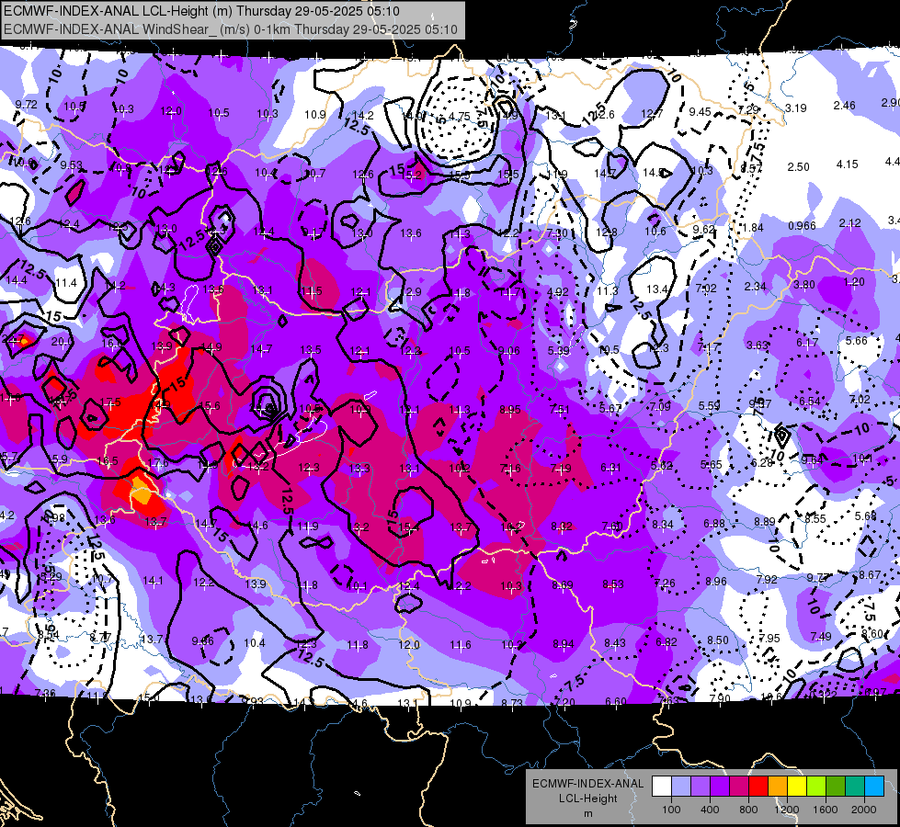
Task: Click the map value 4.15
Action: 848,164
